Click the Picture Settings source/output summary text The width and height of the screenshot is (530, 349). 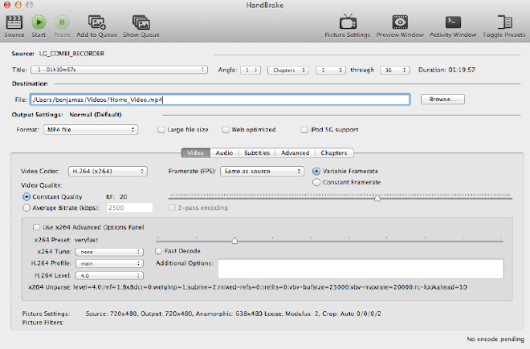coord(233,314)
